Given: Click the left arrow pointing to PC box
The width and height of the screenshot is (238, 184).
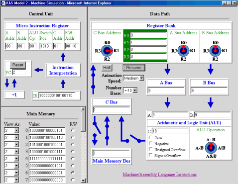Looking at the screenshot, I should click(x=39, y=70).
